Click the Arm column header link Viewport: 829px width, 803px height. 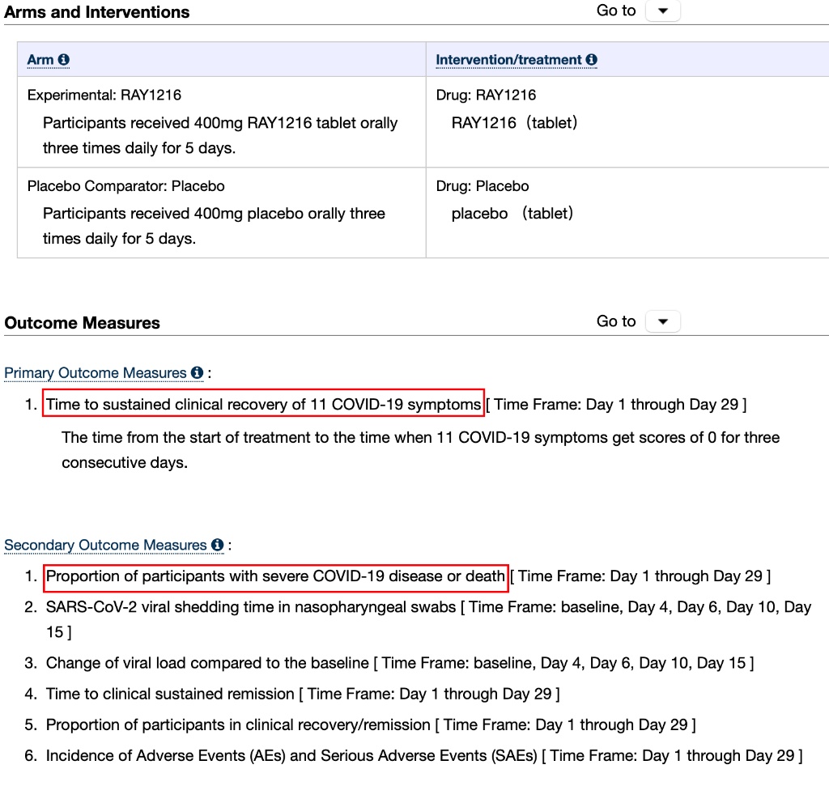(x=40, y=61)
